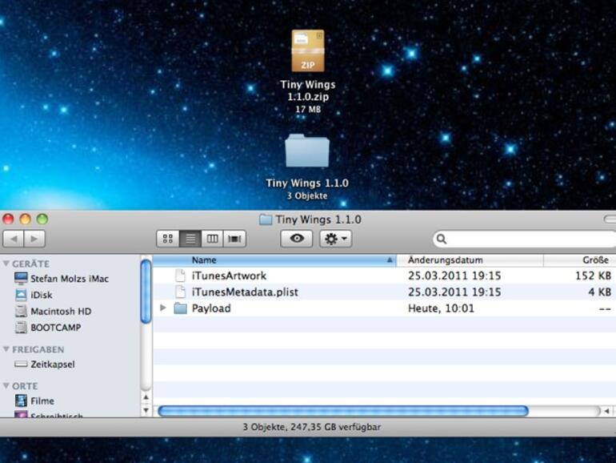
Task: Click the Tiny Wings 1.1.0 title folder icon
Action: (x=266, y=219)
